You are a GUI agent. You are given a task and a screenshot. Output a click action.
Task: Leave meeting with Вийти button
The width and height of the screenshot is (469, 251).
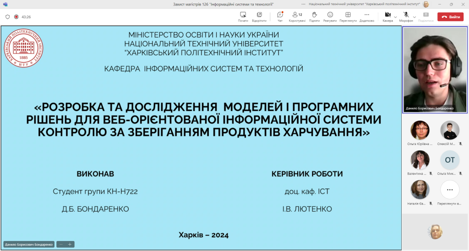(451, 17)
